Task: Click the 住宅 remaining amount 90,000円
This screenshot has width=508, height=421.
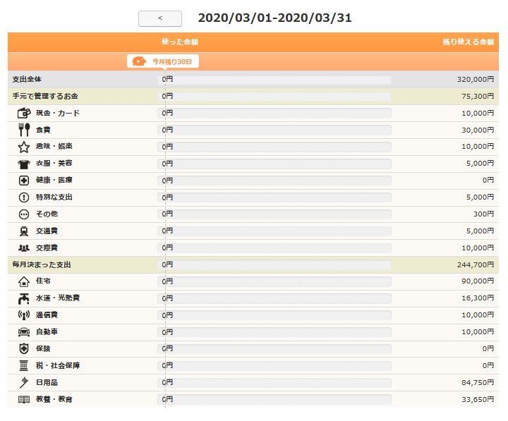Action: 478,281
